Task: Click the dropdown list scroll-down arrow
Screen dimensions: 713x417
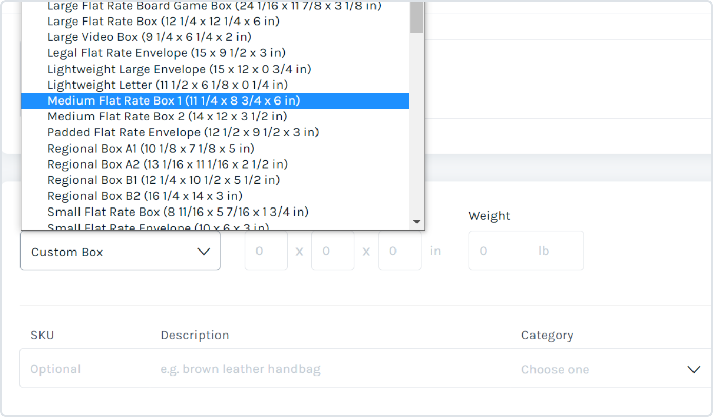Action: tap(417, 222)
